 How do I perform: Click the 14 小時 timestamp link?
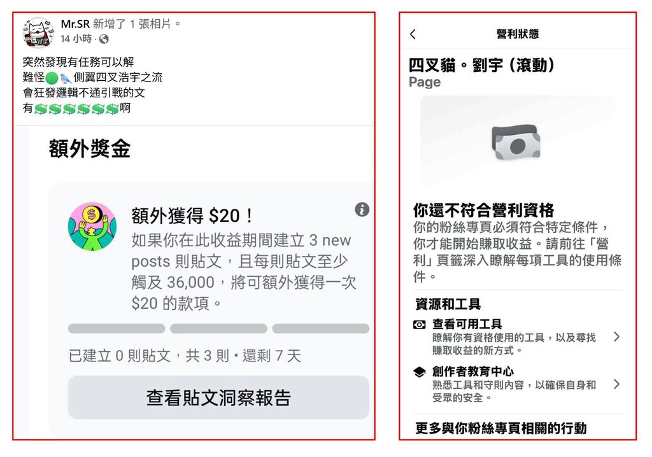coord(76,39)
